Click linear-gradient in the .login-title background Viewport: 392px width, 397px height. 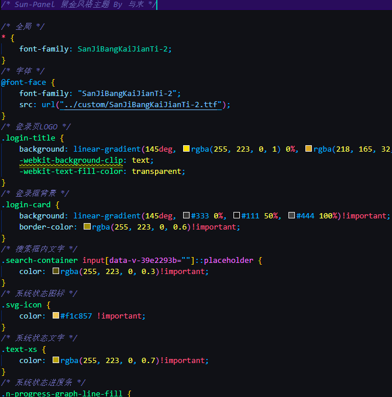tap(107, 149)
